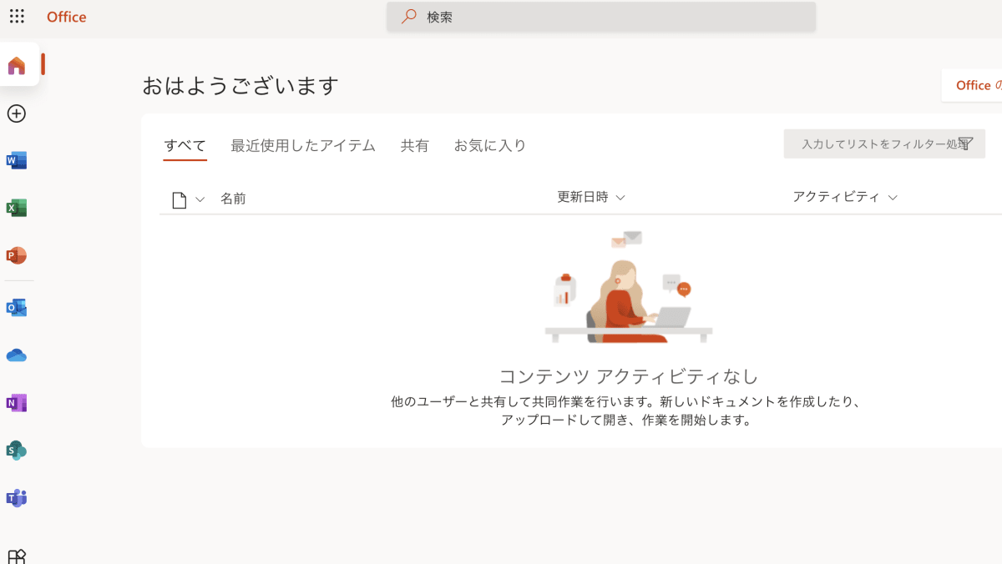Screen dimensions: 1002x564
Task: Sort by the 名前 column header
Action: [233, 199]
